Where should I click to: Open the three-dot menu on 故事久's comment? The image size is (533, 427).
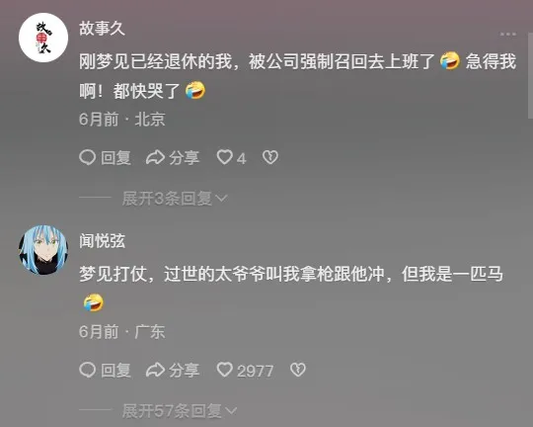point(508,34)
